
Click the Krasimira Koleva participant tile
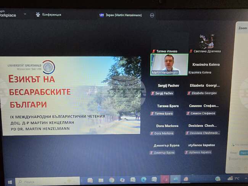click(206, 68)
